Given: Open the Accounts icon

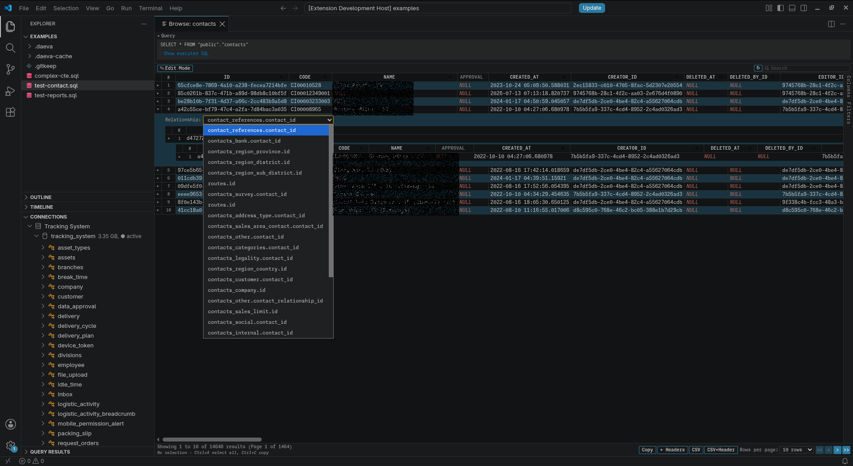Looking at the screenshot, I should (11, 424).
